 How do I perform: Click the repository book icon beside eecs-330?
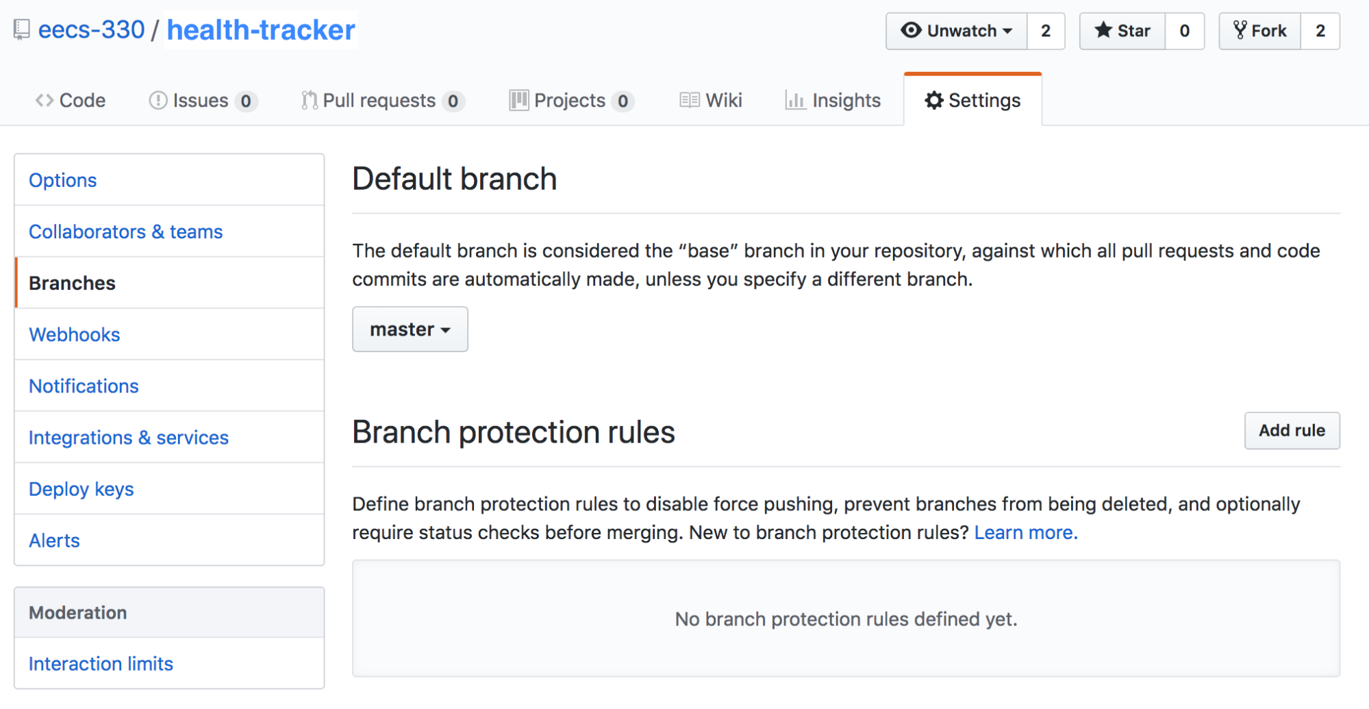coord(22,30)
